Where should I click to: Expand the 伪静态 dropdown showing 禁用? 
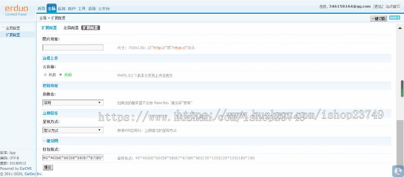click(73, 103)
